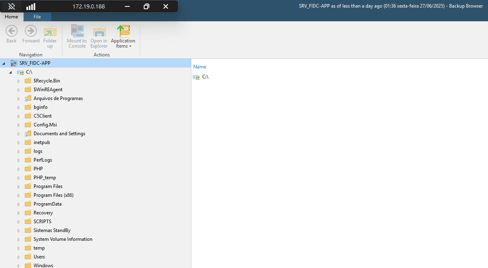Image resolution: width=488 pixels, height=268 pixels.
Task: Click the Folder up icon
Action: click(50, 32)
